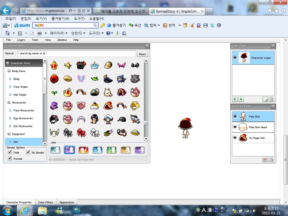Viewport: 288px width, 216px height.
Task: Select the purple pirate job icon
Action: 140,150
